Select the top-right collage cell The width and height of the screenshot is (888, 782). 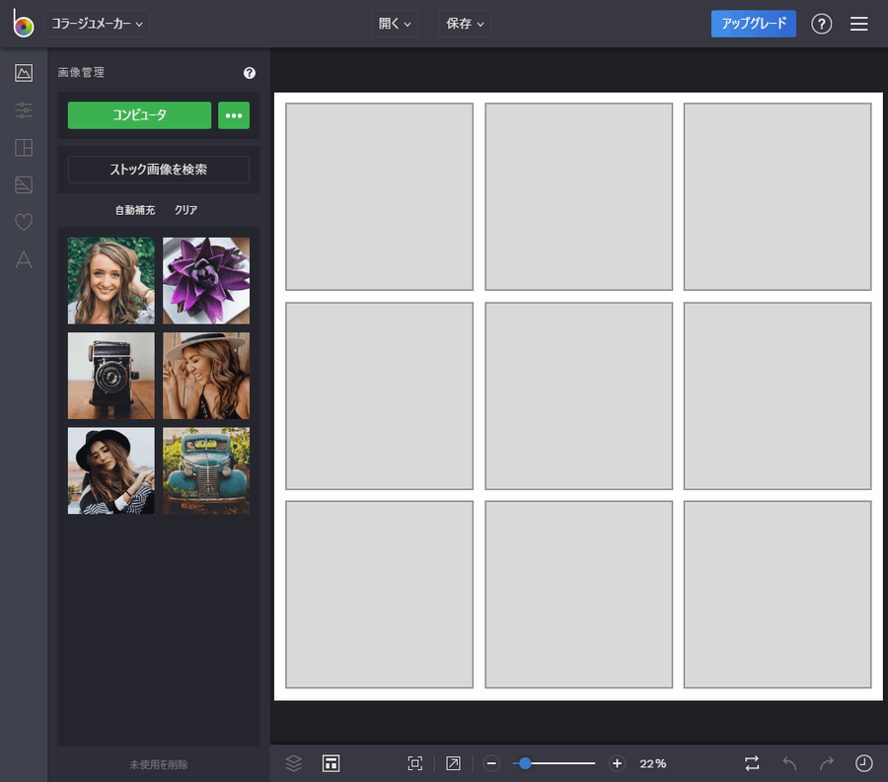tap(777, 196)
